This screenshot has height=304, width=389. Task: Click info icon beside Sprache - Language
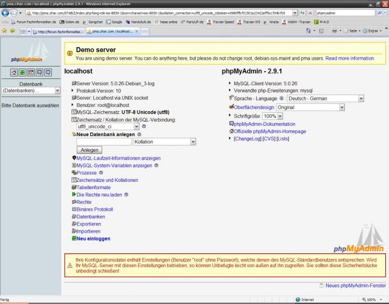coord(282,98)
